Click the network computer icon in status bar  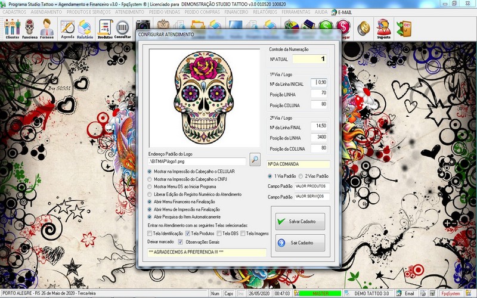click(432, 293)
